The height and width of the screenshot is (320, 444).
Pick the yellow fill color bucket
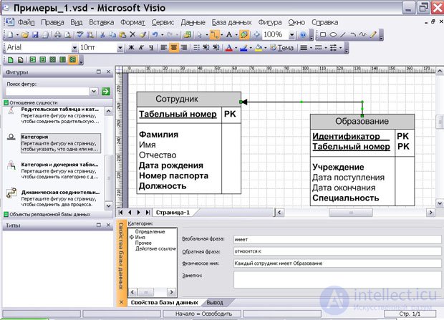click(259, 48)
